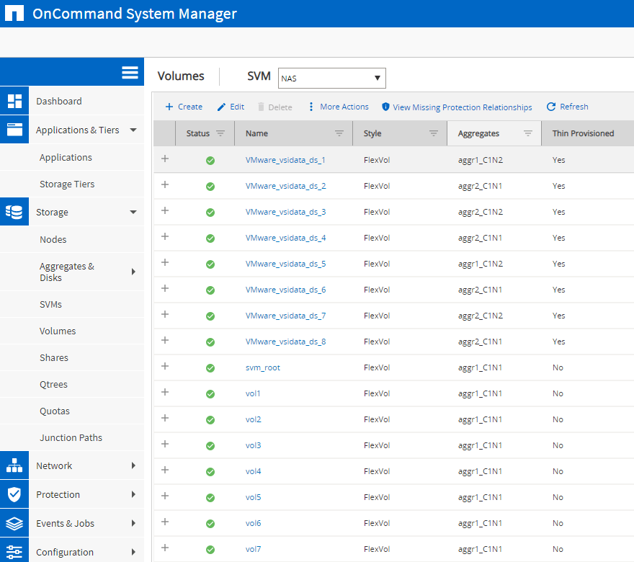This screenshot has height=562, width=634.
Task: Expand the VMware_vsidata_ds_1 row details
Action: [165, 159]
